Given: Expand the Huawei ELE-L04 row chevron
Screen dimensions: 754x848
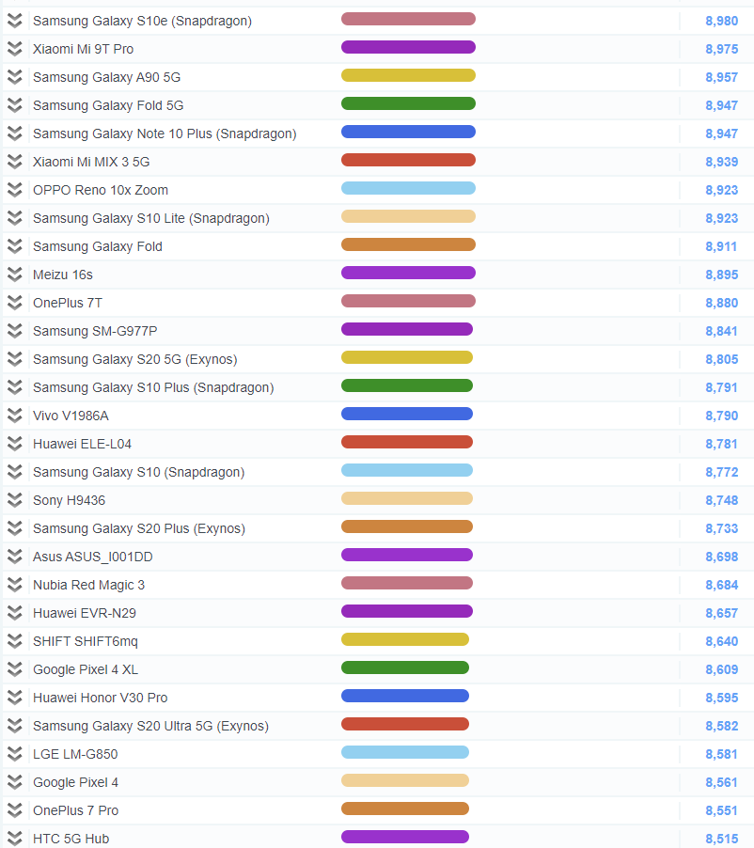Looking at the screenshot, I should [15, 444].
